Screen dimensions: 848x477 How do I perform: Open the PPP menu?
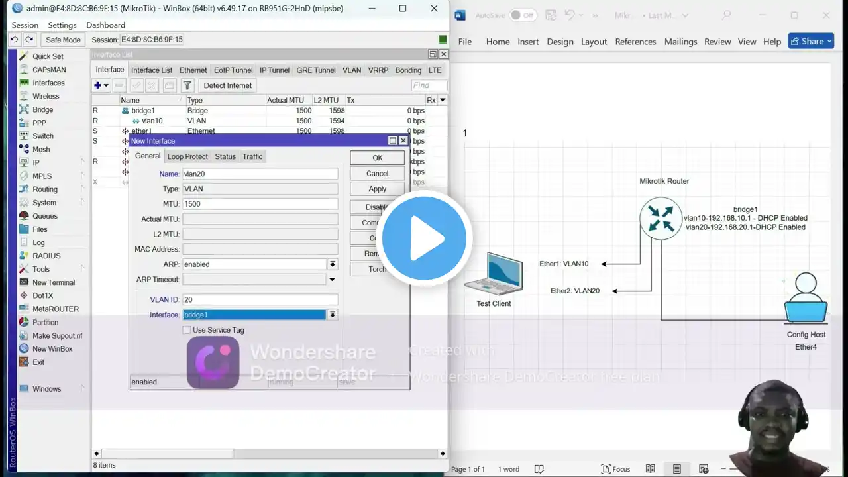pos(39,123)
